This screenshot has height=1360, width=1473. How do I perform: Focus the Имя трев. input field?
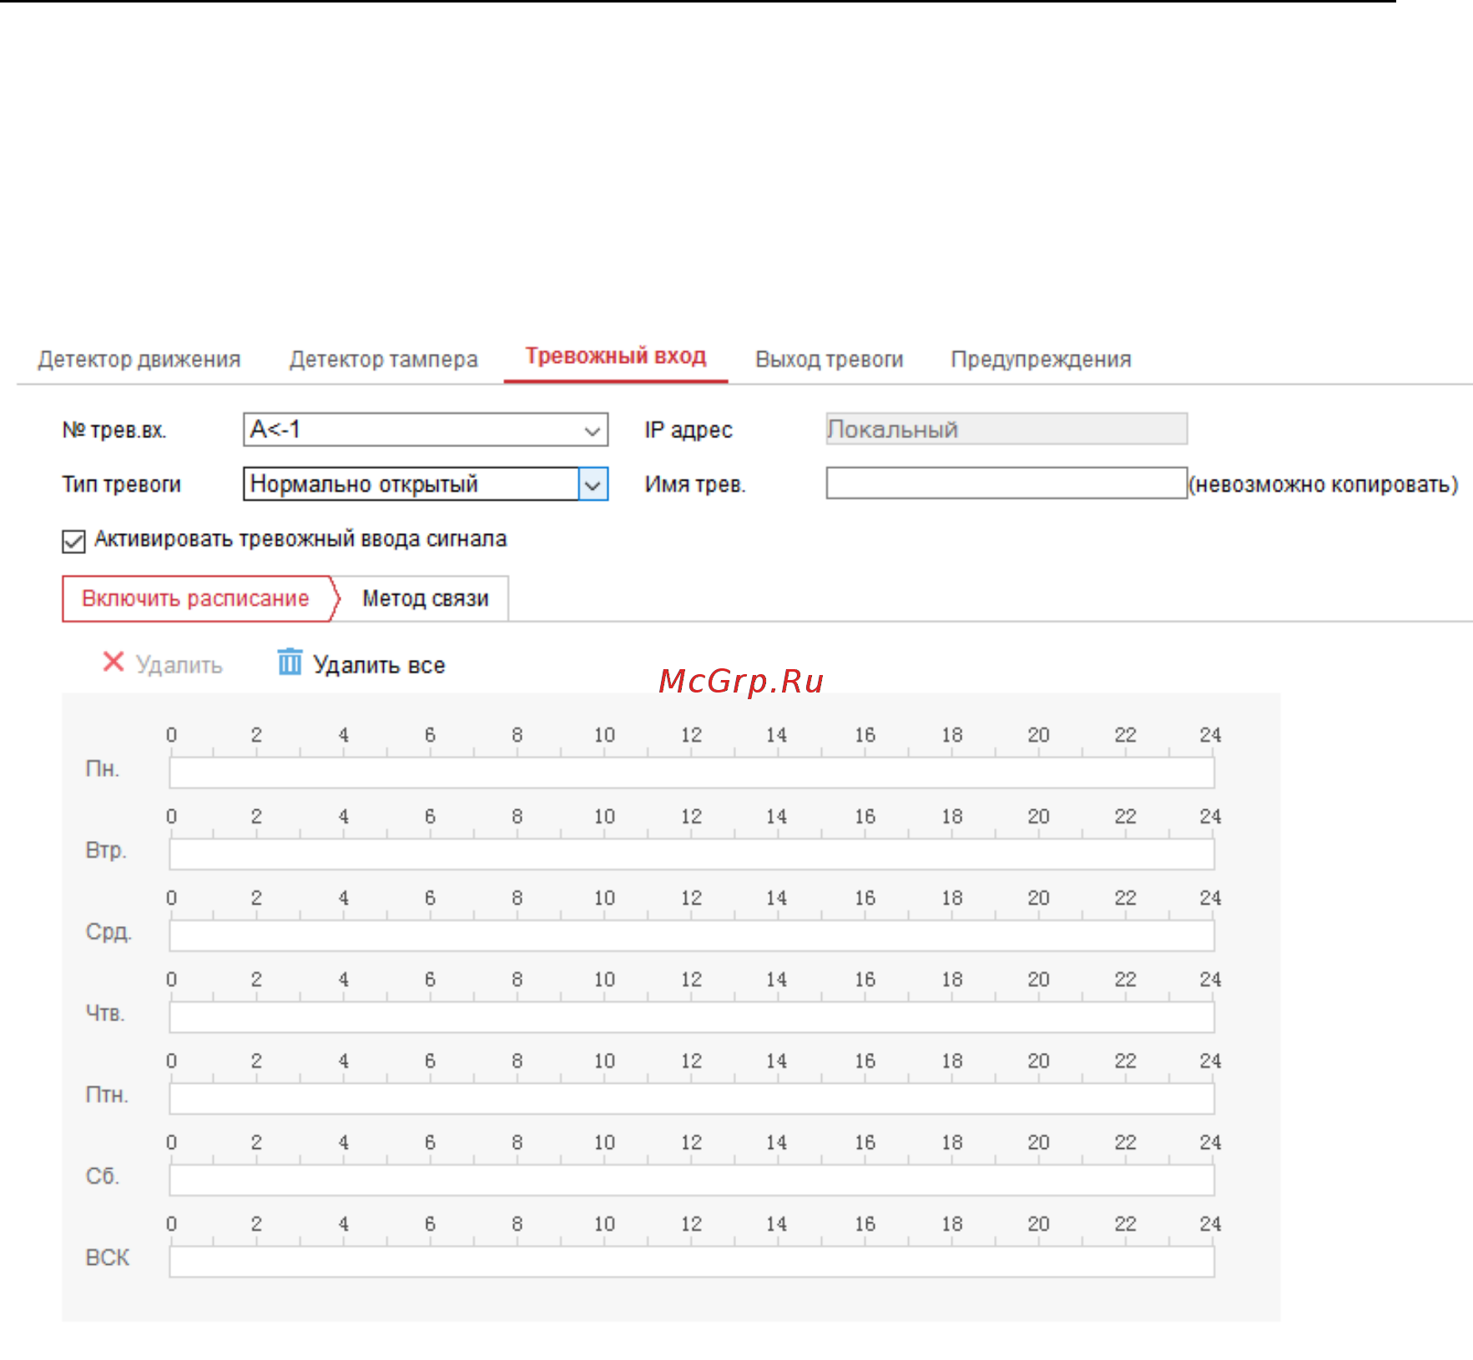1006,483
